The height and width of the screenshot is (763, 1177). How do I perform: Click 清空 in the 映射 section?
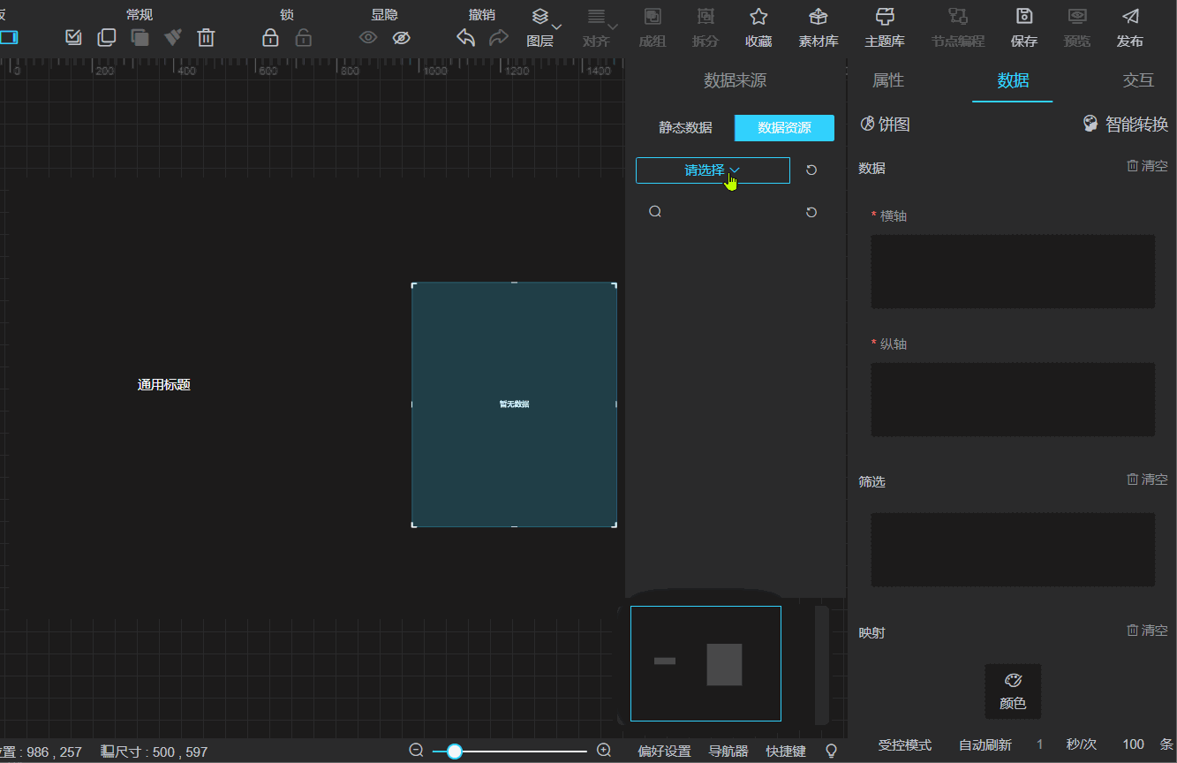pyautogui.click(x=1147, y=631)
